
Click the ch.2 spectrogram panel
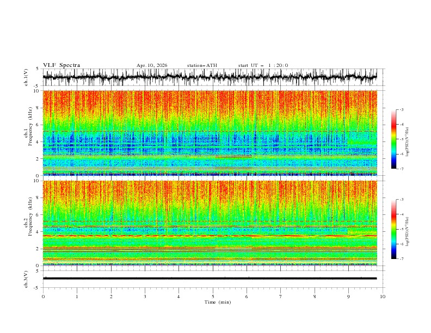210,223
